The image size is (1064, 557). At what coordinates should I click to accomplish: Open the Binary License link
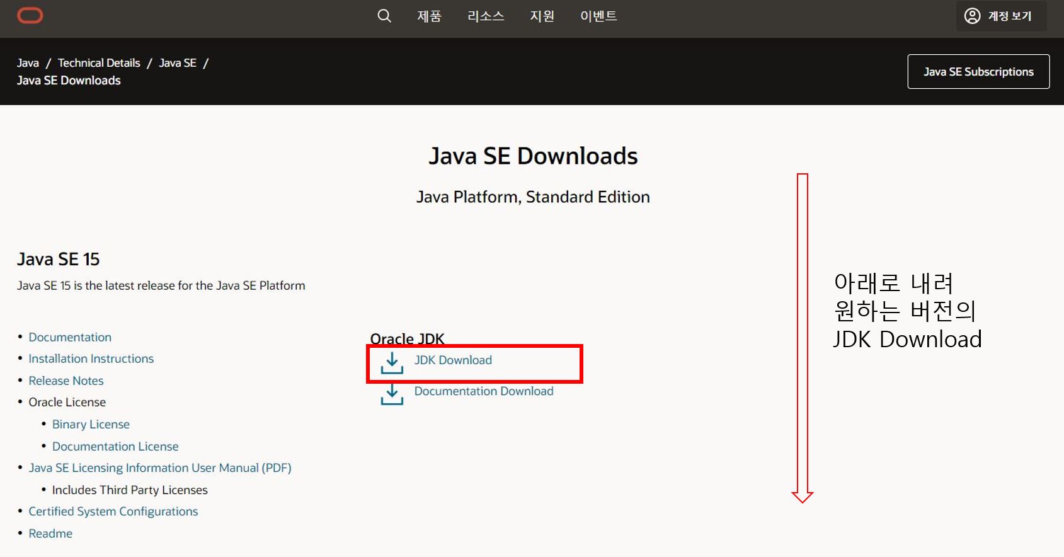pyautogui.click(x=91, y=424)
